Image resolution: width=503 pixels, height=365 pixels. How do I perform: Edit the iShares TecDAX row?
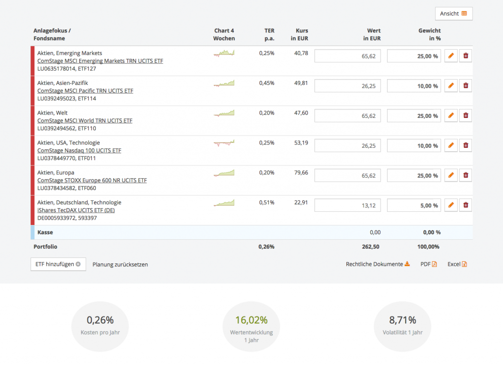click(451, 205)
